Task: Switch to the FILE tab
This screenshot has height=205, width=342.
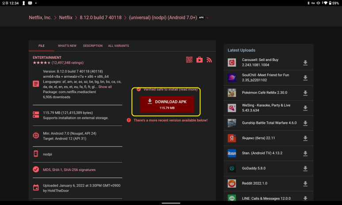Action: click(x=42, y=46)
